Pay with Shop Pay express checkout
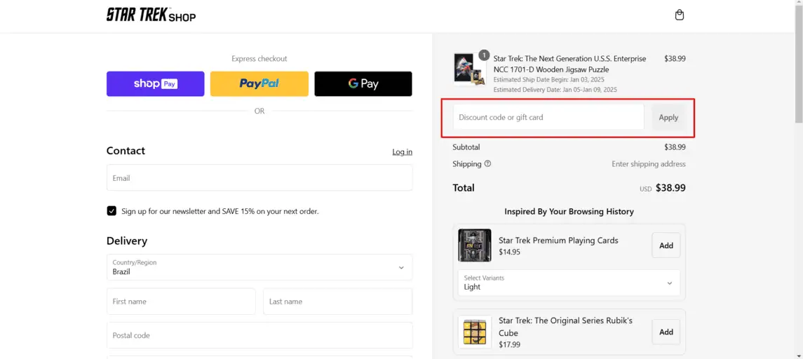The height and width of the screenshot is (359, 803). pyautogui.click(x=155, y=84)
